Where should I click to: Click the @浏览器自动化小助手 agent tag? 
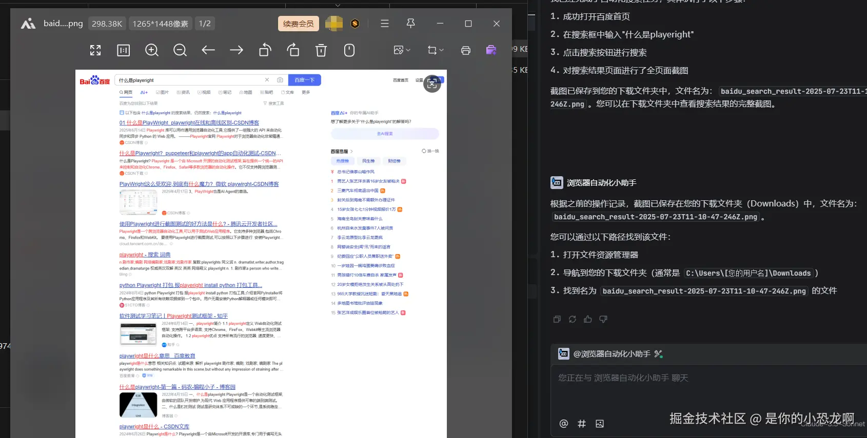coord(612,354)
